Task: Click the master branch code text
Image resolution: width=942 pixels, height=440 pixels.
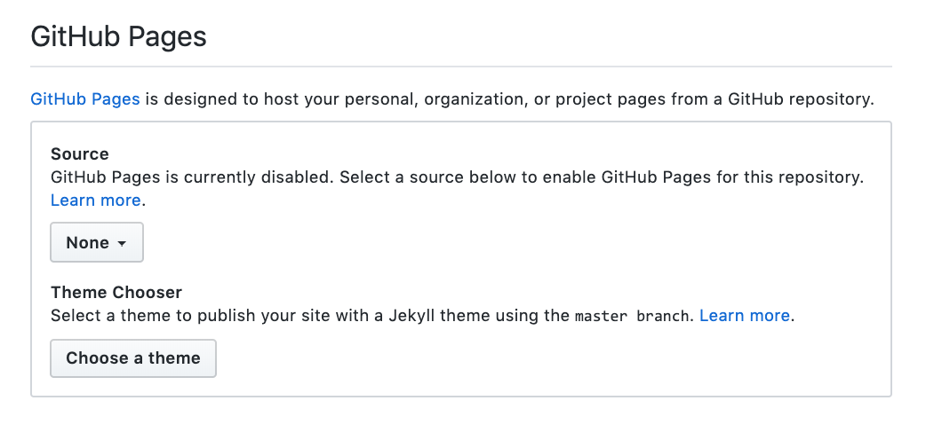Action: pos(631,316)
